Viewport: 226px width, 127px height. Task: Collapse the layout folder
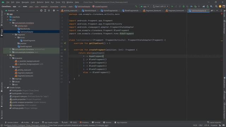[10, 67]
